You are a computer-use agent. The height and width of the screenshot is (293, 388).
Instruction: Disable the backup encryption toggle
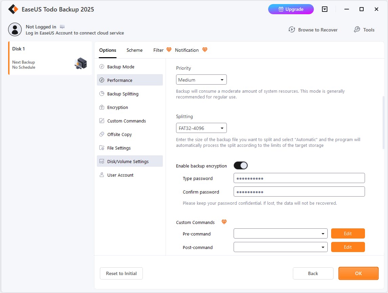point(241,165)
